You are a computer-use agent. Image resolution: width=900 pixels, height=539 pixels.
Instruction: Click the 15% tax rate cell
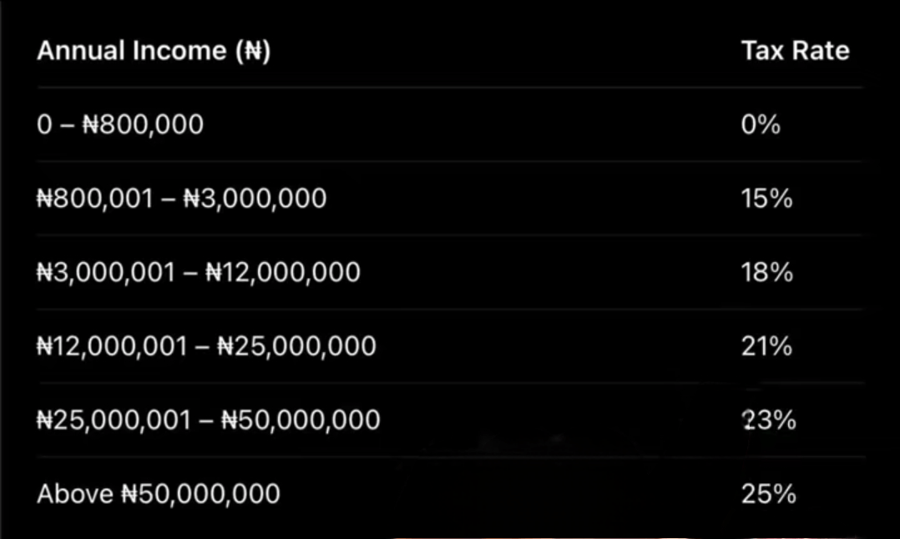coord(766,199)
